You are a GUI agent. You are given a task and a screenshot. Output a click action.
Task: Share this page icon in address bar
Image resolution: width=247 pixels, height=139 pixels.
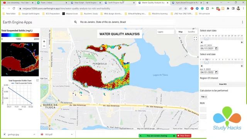[180, 8]
